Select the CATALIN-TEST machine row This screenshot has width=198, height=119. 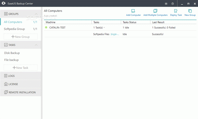click(x=120, y=27)
